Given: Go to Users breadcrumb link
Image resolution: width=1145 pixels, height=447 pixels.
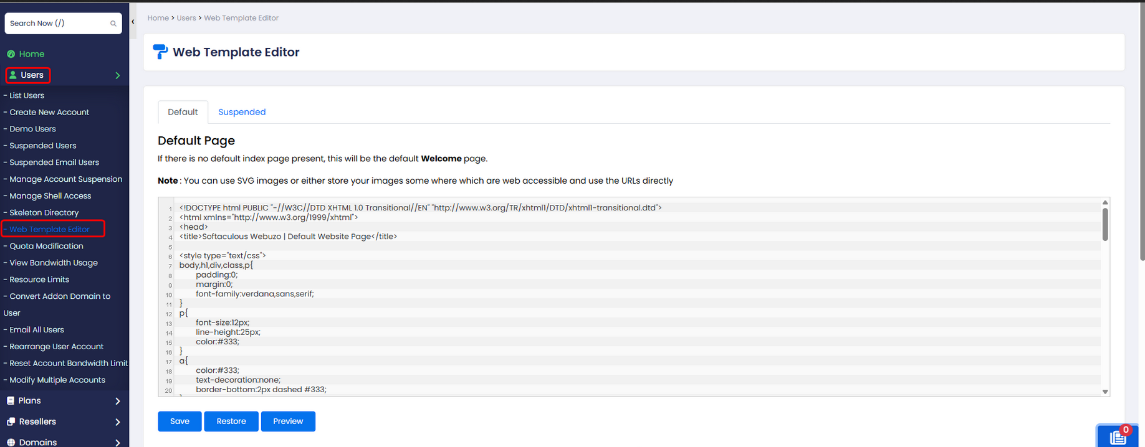Looking at the screenshot, I should [x=186, y=18].
